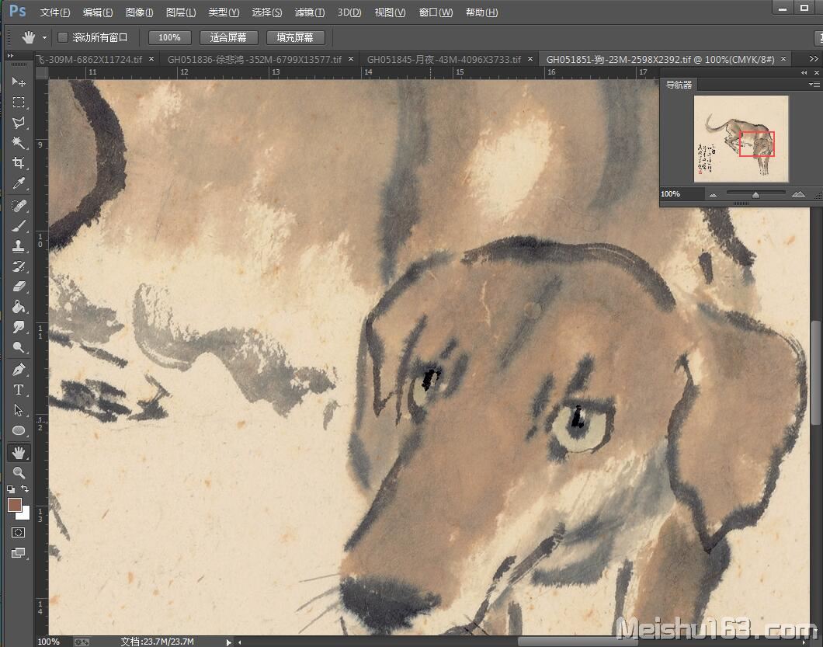Image resolution: width=823 pixels, height=647 pixels.
Task: Show more document tabs chevron
Action: tap(814, 59)
